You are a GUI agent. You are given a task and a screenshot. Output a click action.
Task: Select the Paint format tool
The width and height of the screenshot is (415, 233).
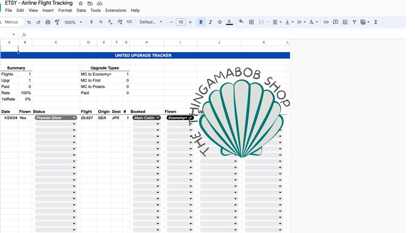pos(57,22)
